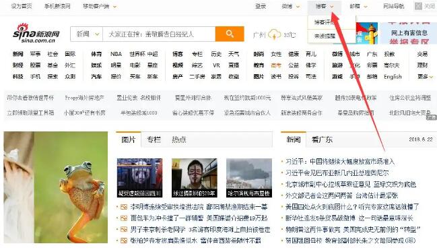Click the orange search magnifier button
This screenshot has height=250, width=437.
coord(230,34)
